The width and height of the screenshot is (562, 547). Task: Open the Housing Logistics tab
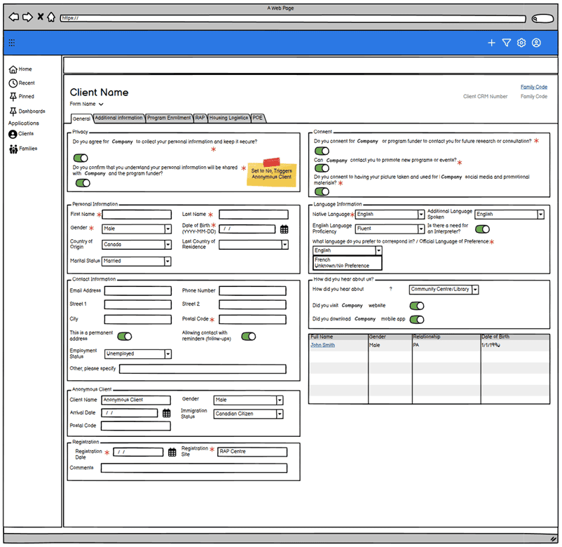point(228,118)
